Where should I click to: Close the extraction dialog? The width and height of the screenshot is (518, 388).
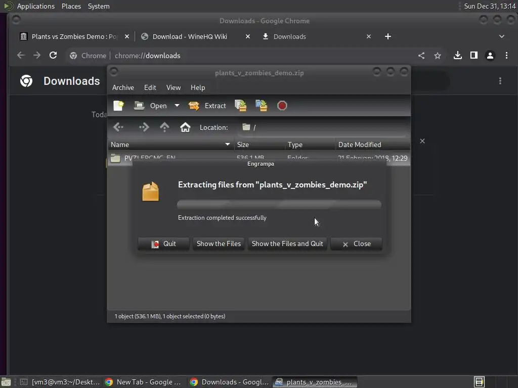pos(357,244)
